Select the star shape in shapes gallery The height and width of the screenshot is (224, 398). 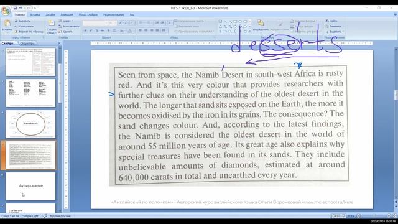[245, 32]
